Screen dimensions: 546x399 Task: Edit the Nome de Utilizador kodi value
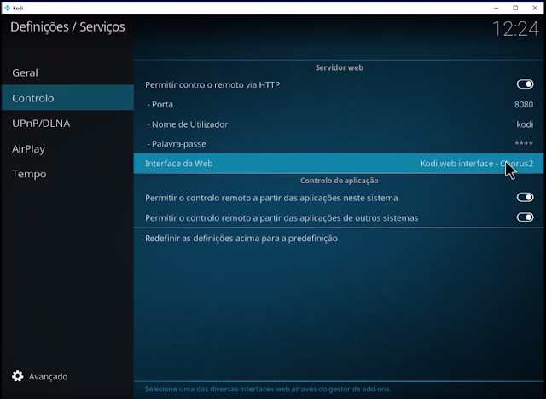525,124
